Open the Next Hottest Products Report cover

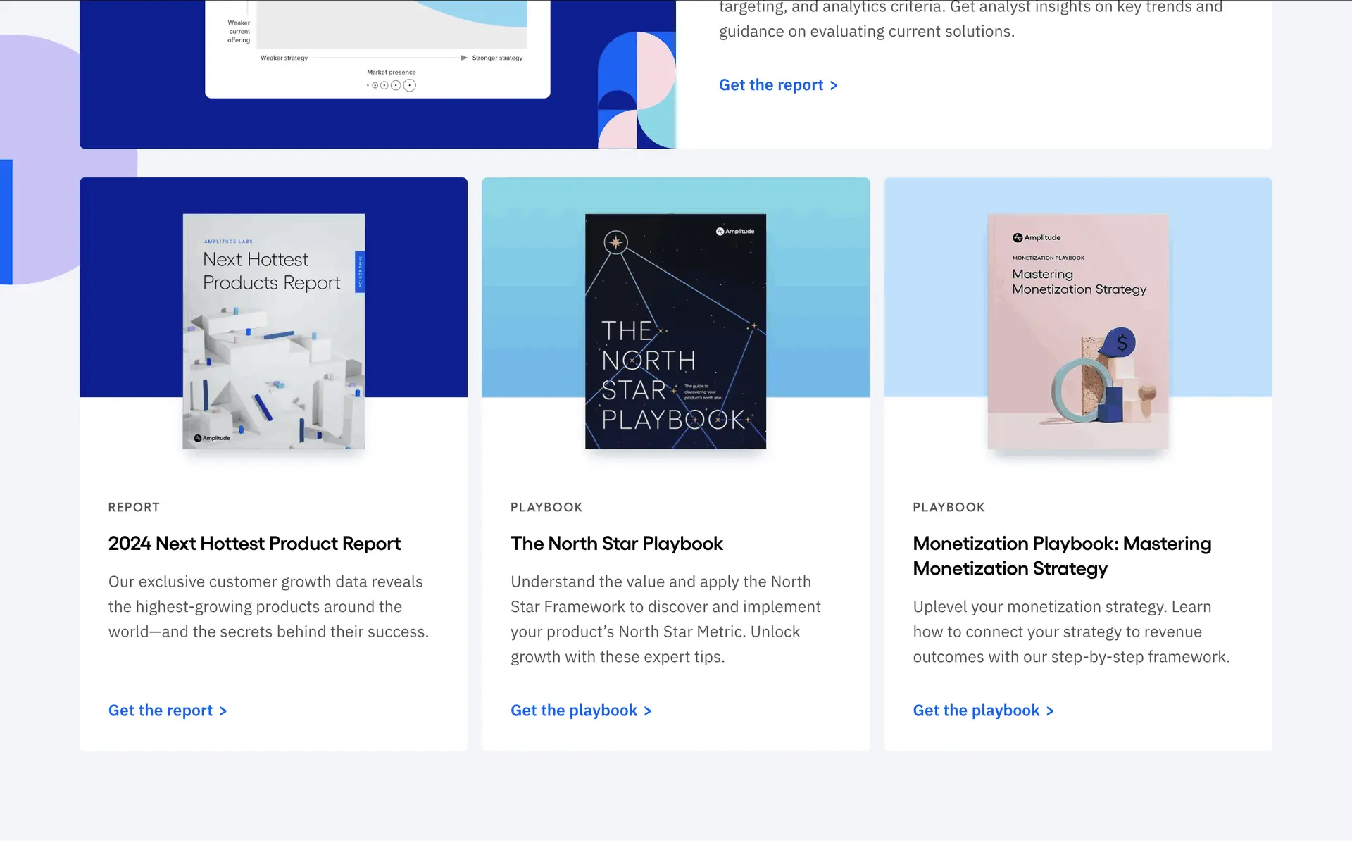pyautogui.click(x=273, y=331)
